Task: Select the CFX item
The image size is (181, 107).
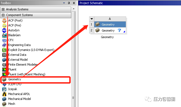Action: pos(11,40)
